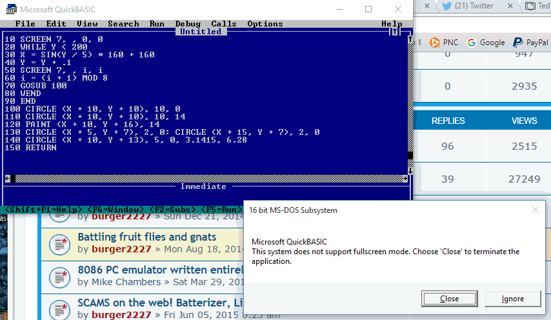Viewport: 551px width, 320px height.
Task: Open the Help menu in QuickBASIC
Action: pos(392,24)
